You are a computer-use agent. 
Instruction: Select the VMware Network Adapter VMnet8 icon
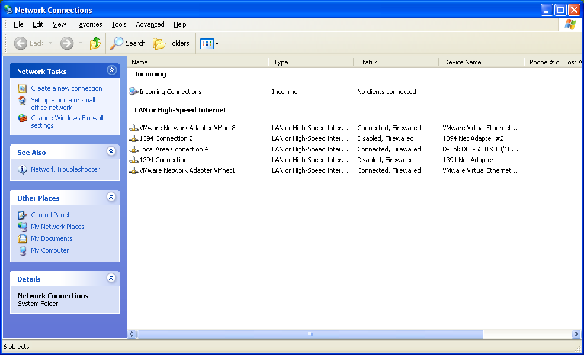134,128
